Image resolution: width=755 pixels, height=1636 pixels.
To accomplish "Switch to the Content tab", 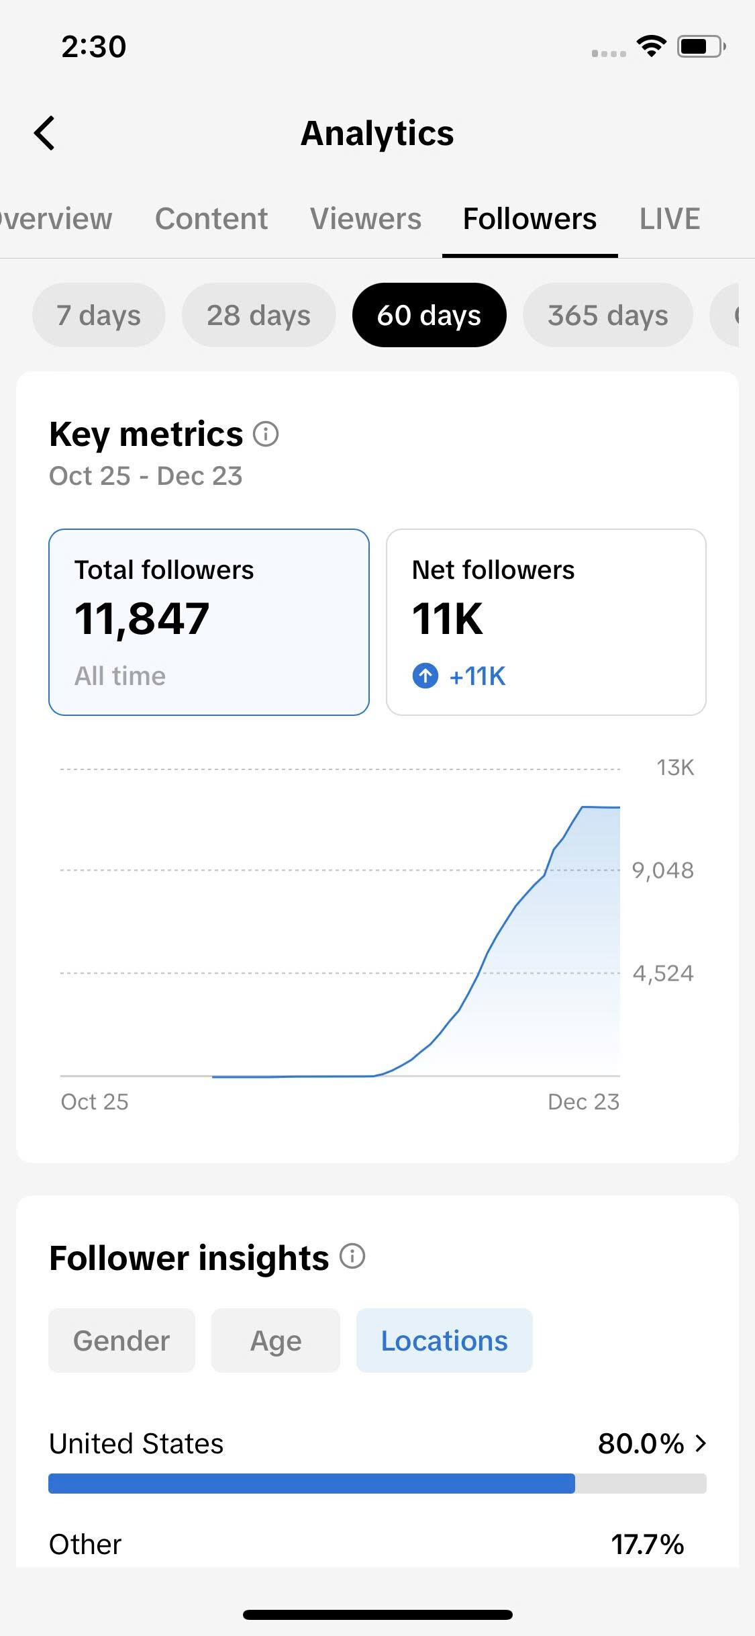I will point(211,219).
